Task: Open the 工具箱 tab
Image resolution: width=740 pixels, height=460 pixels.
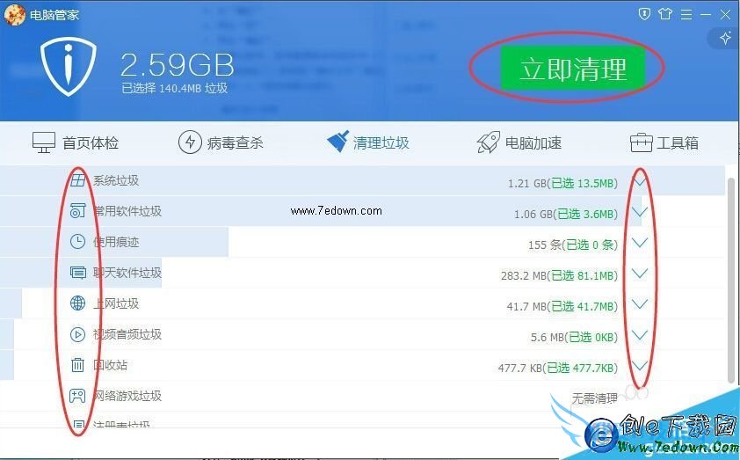Action: point(664,142)
